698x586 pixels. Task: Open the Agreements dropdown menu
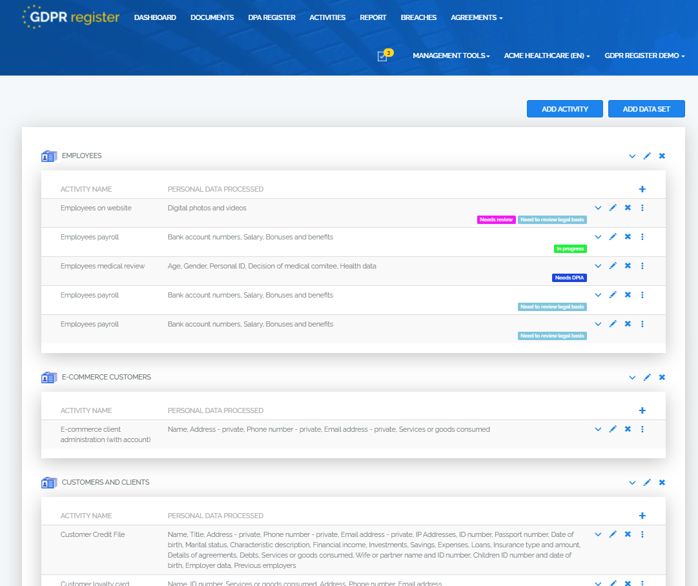[476, 17]
